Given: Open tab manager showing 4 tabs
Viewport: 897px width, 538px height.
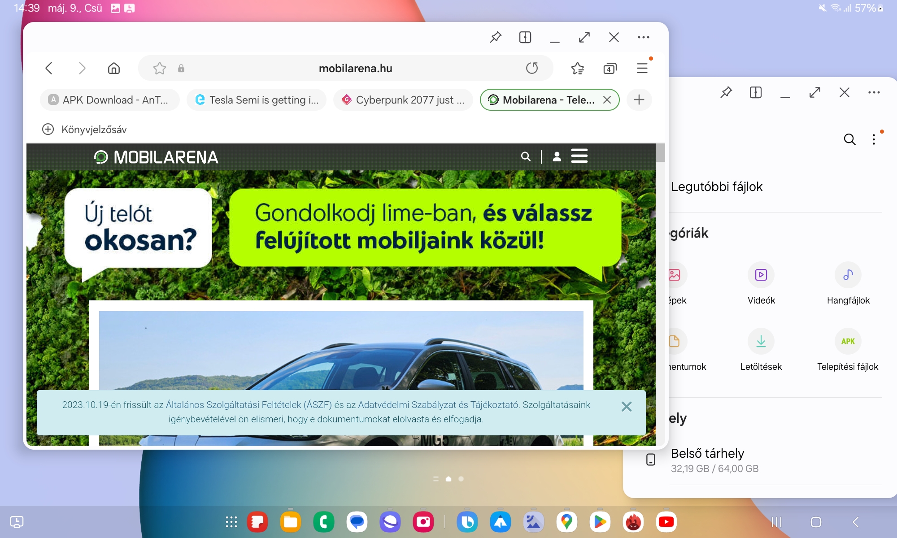Looking at the screenshot, I should coord(610,68).
